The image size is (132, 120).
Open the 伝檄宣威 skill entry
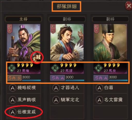tap(24, 112)
